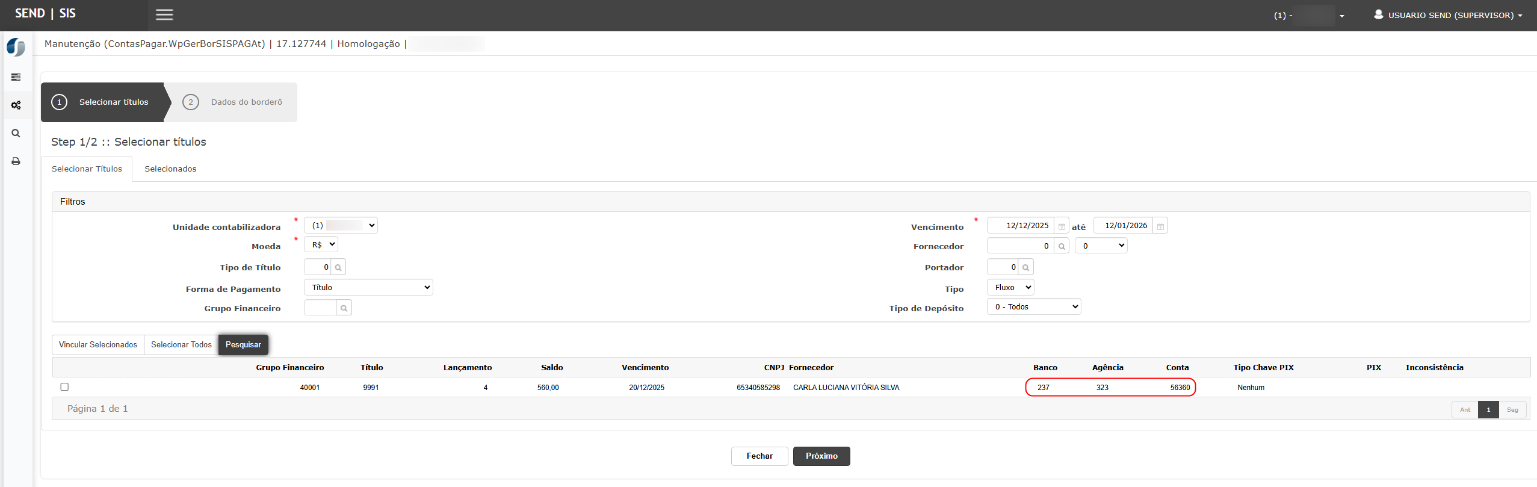The width and height of the screenshot is (1537, 487).
Task: Expand the Forma de Pagamento dropdown
Action: point(368,288)
